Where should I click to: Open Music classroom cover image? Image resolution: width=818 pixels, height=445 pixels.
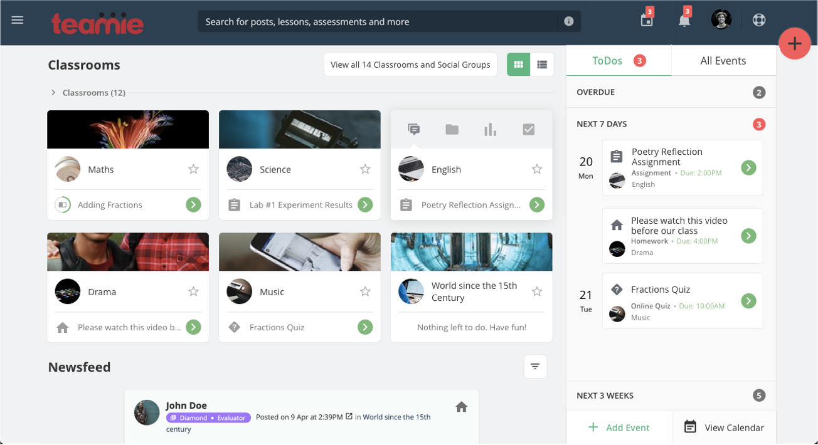coord(300,252)
